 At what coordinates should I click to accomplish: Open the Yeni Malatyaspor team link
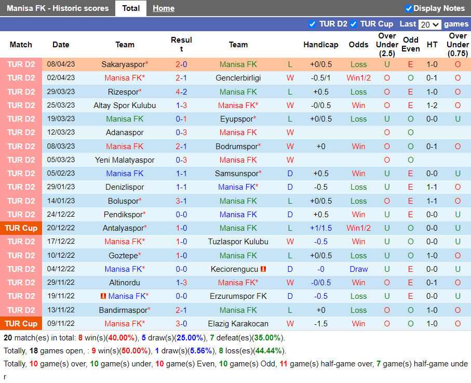click(125, 160)
